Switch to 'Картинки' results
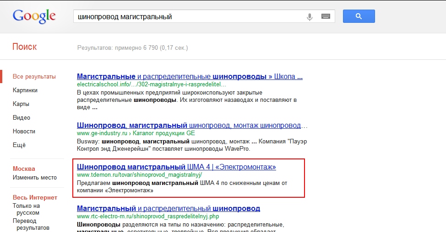The width and height of the screenshot is (446, 232). (x=25, y=90)
